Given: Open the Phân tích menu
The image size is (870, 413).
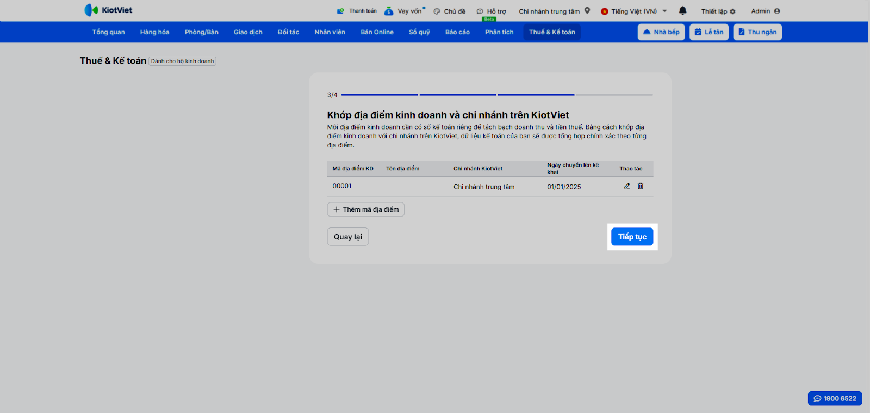Looking at the screenshot, I should (499, 32).
